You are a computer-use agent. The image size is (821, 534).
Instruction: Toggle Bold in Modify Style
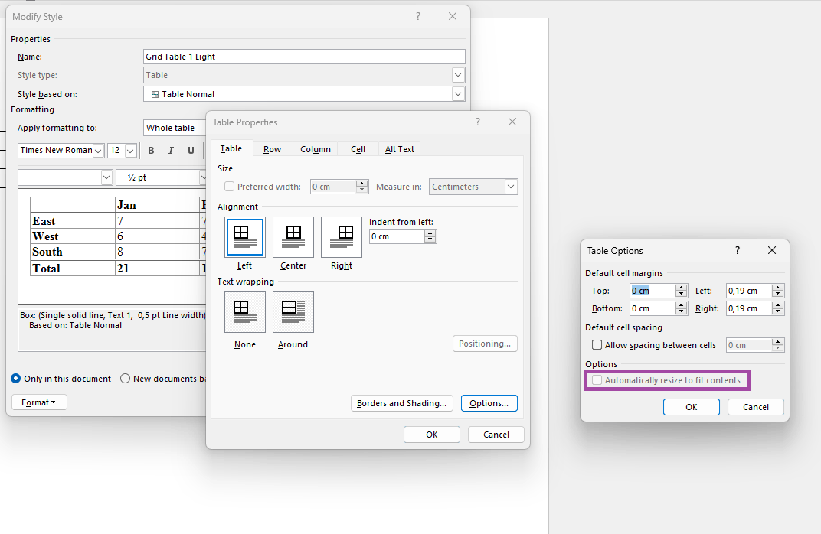pos(151,151)
